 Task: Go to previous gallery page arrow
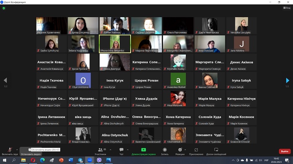click(5, 80)
